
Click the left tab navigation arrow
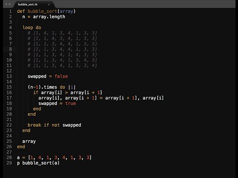[6, 4]
